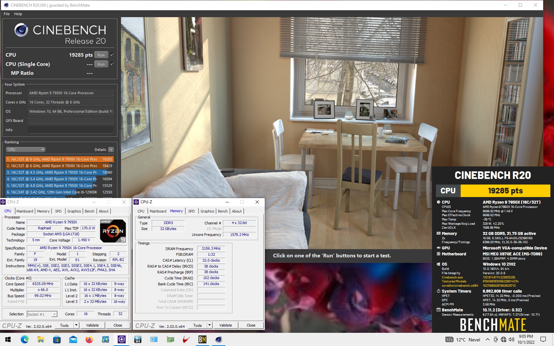
Task: Open the white bars monitoring taskbar icon
Action: tap(138, 339)
